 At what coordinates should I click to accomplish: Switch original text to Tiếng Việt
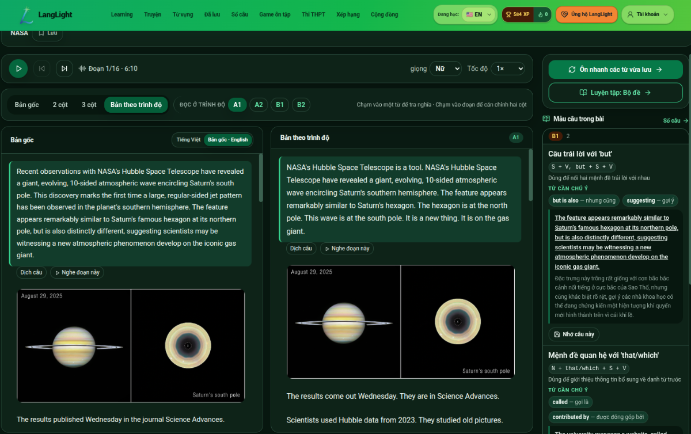coord(188,140)
